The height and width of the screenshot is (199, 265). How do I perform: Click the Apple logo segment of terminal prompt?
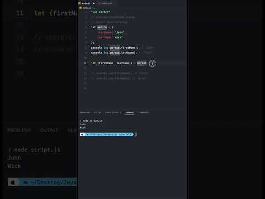82,134
